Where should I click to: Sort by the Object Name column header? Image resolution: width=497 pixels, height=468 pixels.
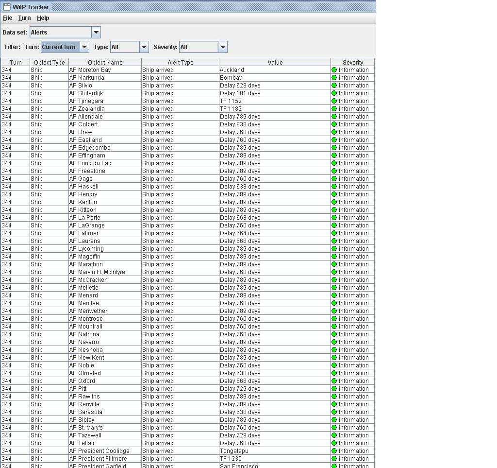pos(105,62)
